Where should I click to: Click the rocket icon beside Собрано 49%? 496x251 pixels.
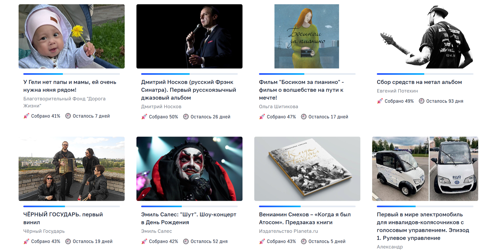click(x=380, y=101)
